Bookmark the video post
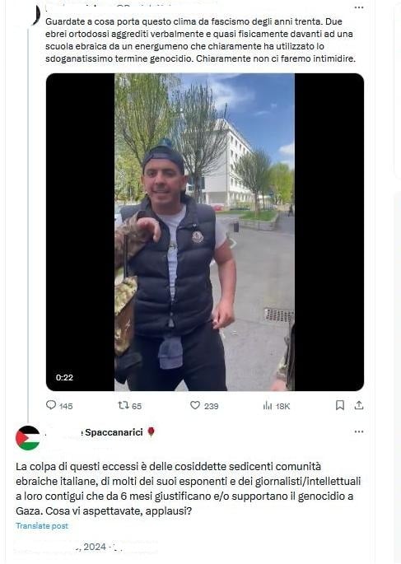The image size is (401, 564). 340,405
